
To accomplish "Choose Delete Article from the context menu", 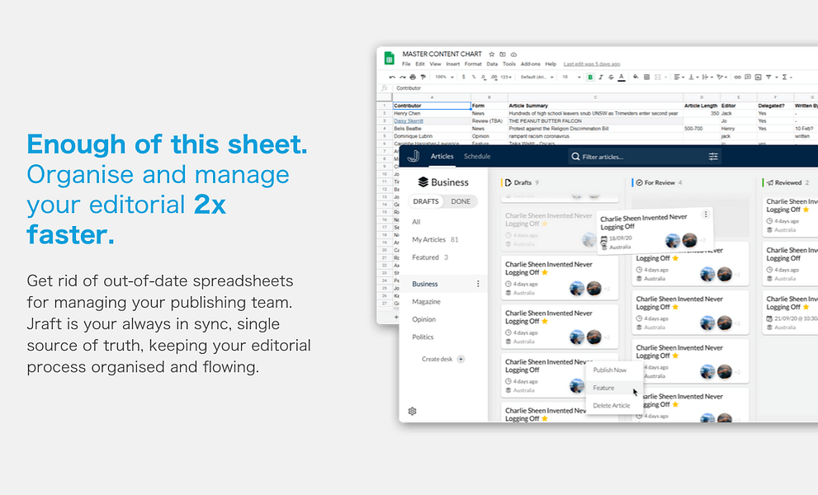I will (612, 405).
